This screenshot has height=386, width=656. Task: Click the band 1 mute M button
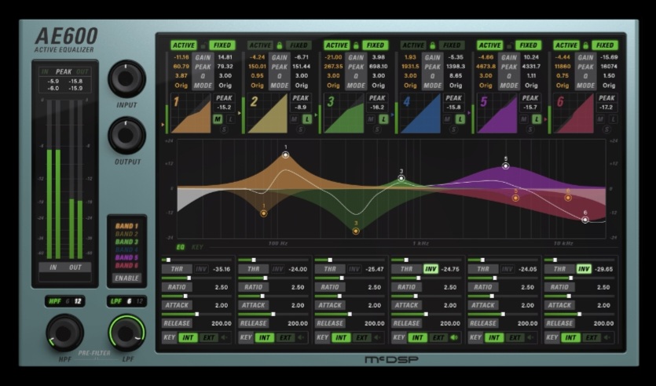tap(218, 118)
